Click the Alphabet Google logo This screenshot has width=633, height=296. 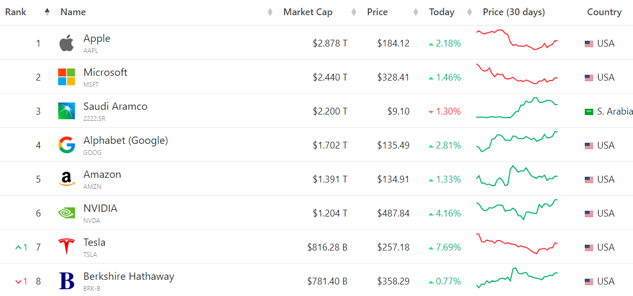[x=67, y=145]
